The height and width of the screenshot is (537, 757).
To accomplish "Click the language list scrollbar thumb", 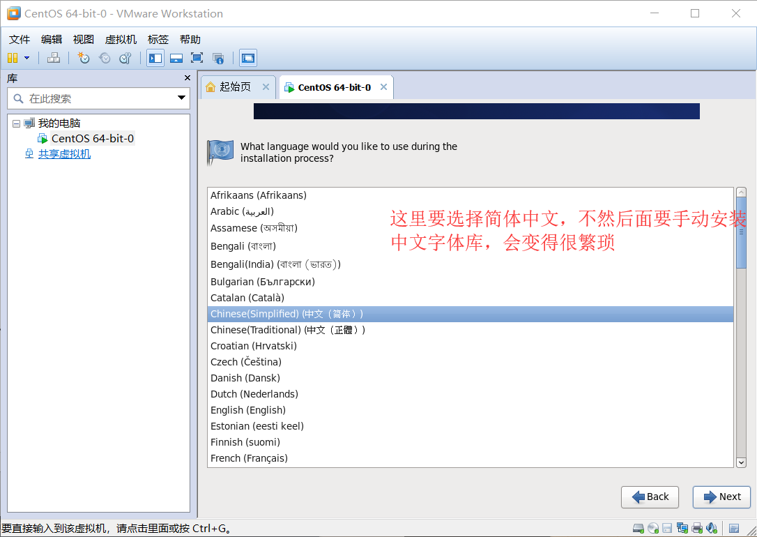I will [x=741, y=232].
